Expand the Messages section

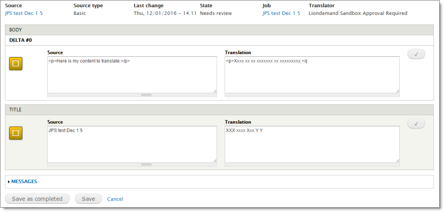pos(24,181)
